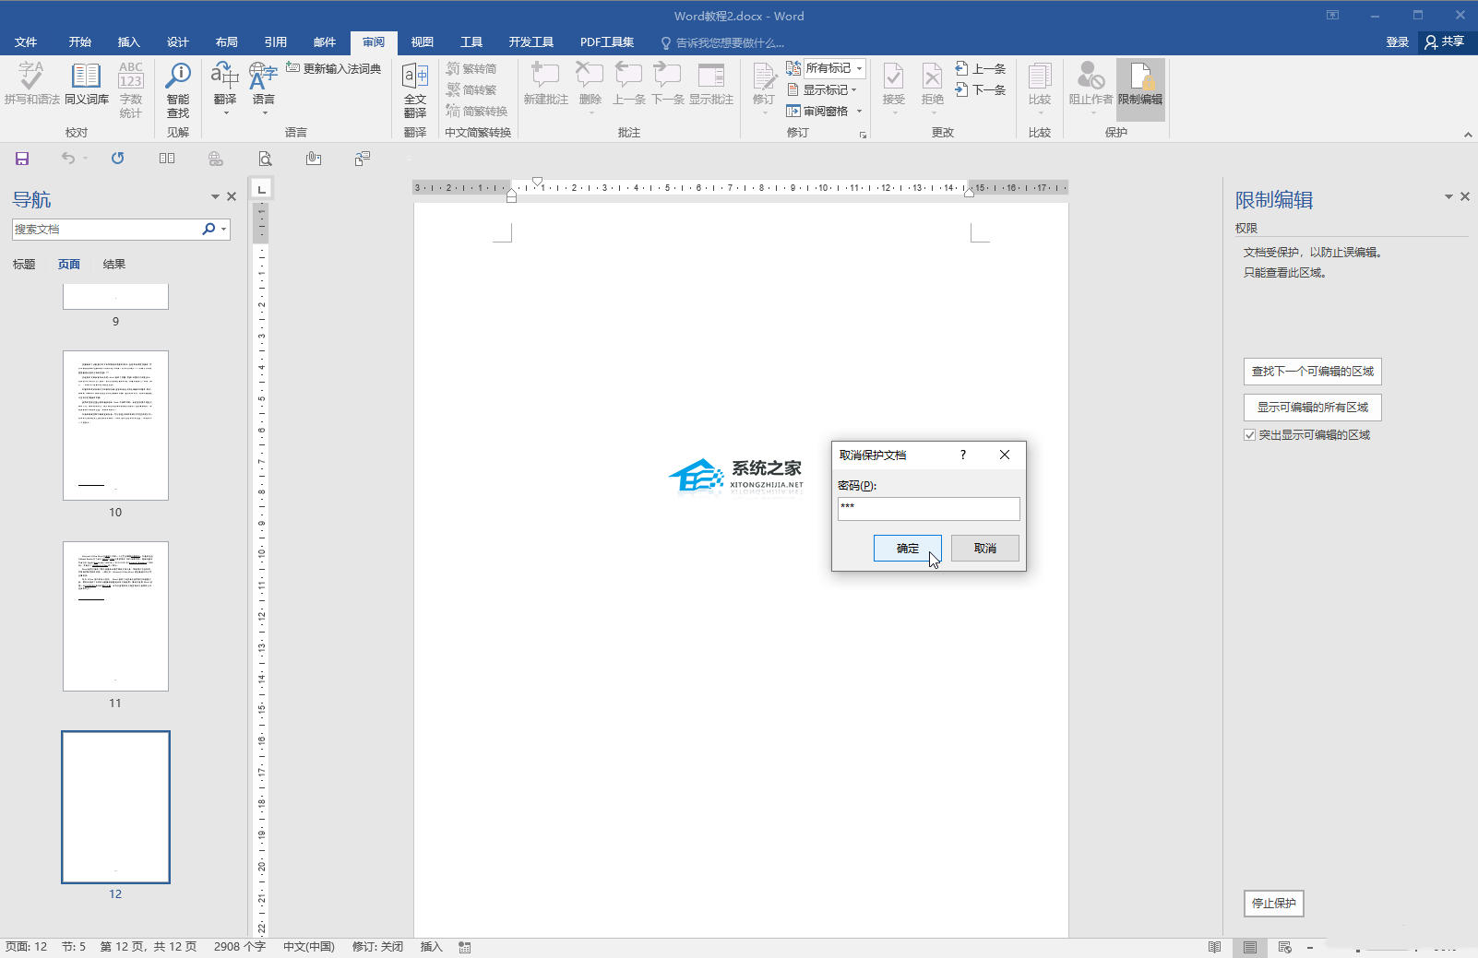Click the Full Text Translation icon
Viewport: 1478px width, 958px height.
click(415, 89)
